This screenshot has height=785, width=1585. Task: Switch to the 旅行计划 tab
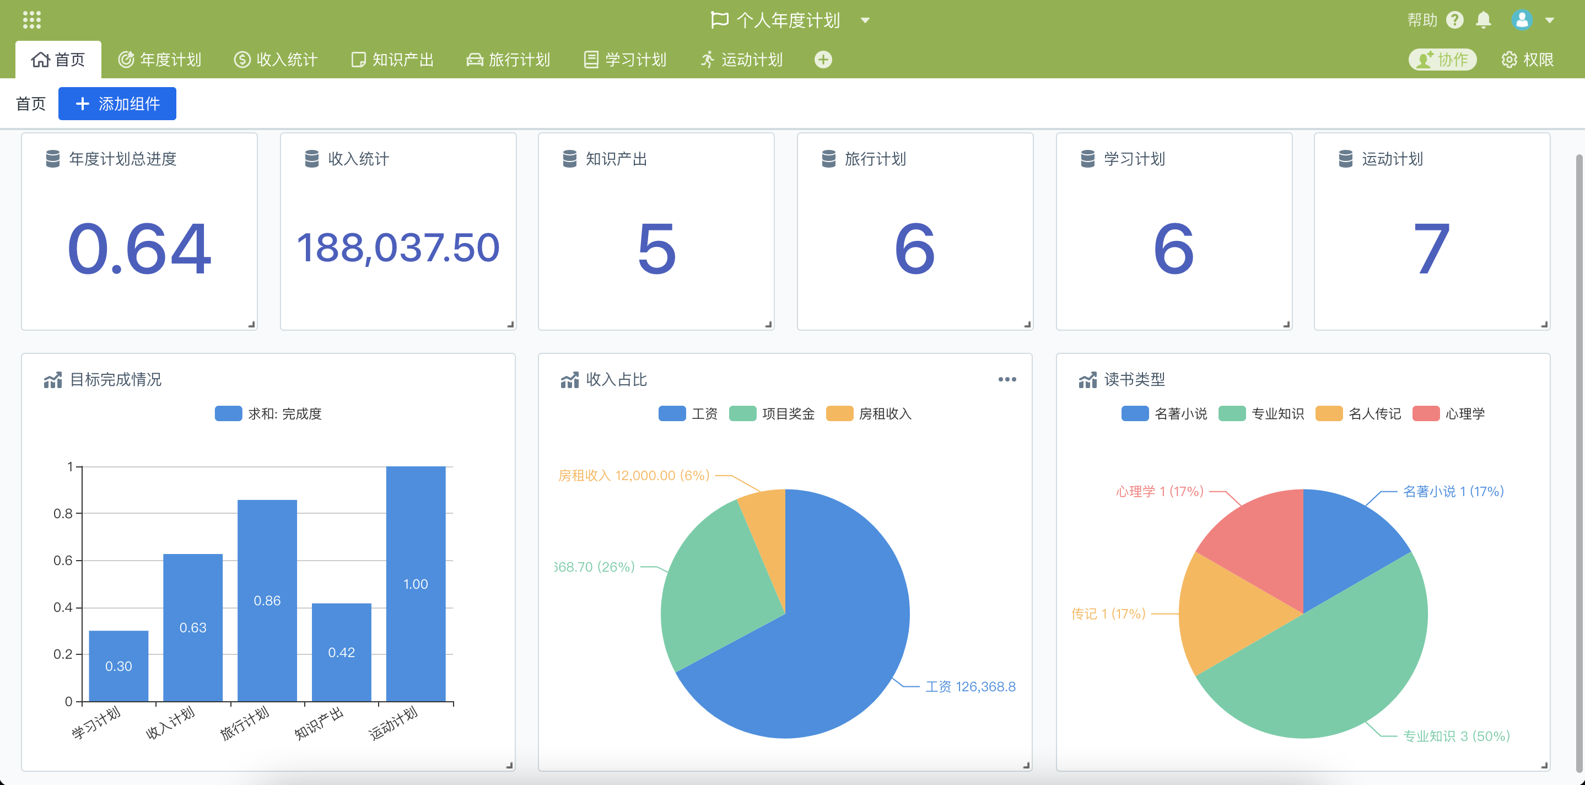[x=508, y=59]
